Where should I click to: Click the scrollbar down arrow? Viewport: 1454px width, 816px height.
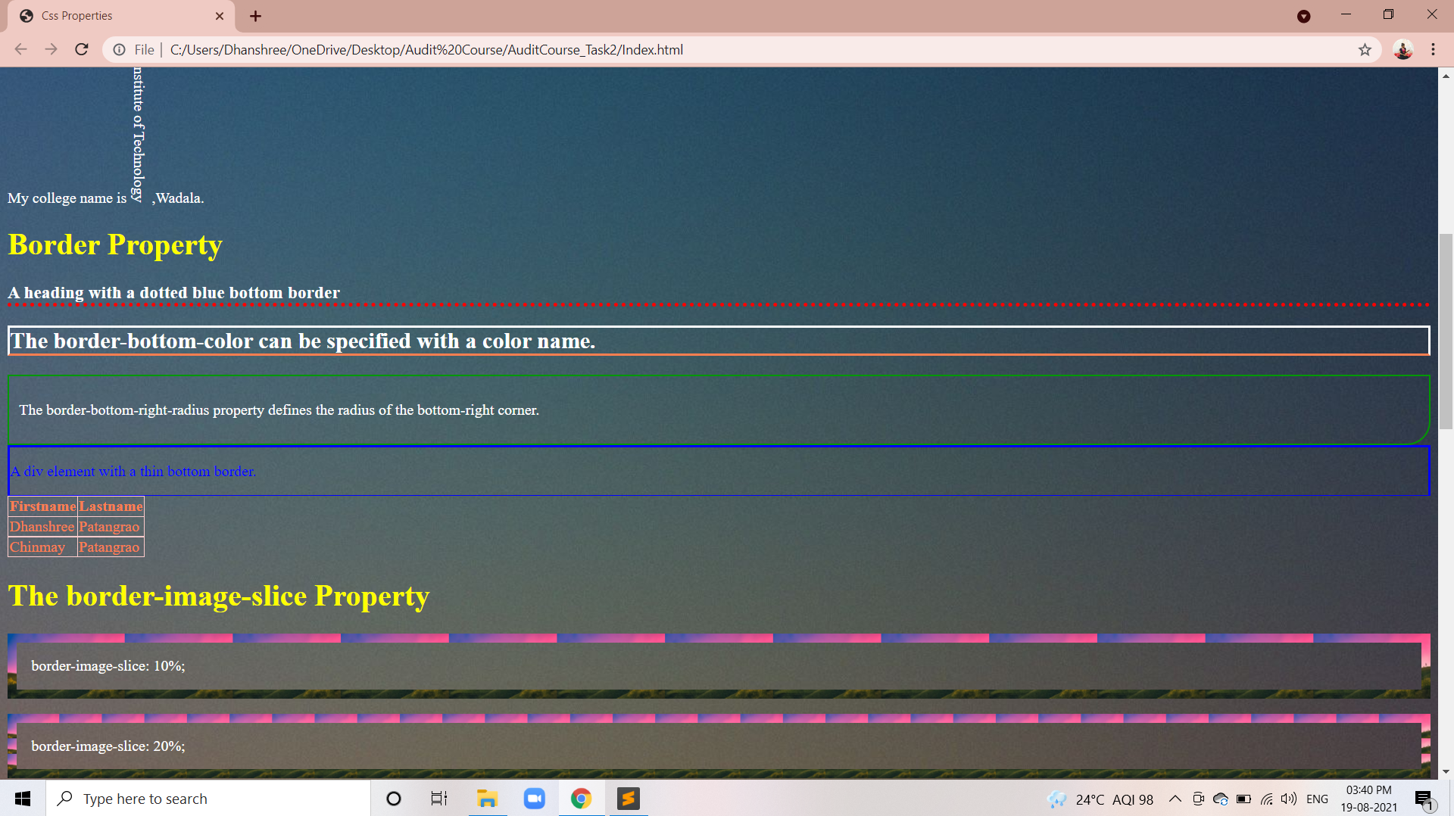1446,771
